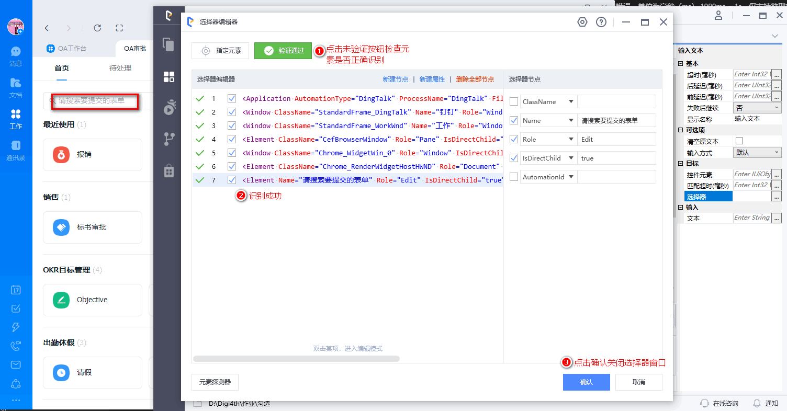Toggle checkbox for row 1 Application node
787x411 pixels.
(232, 98)
